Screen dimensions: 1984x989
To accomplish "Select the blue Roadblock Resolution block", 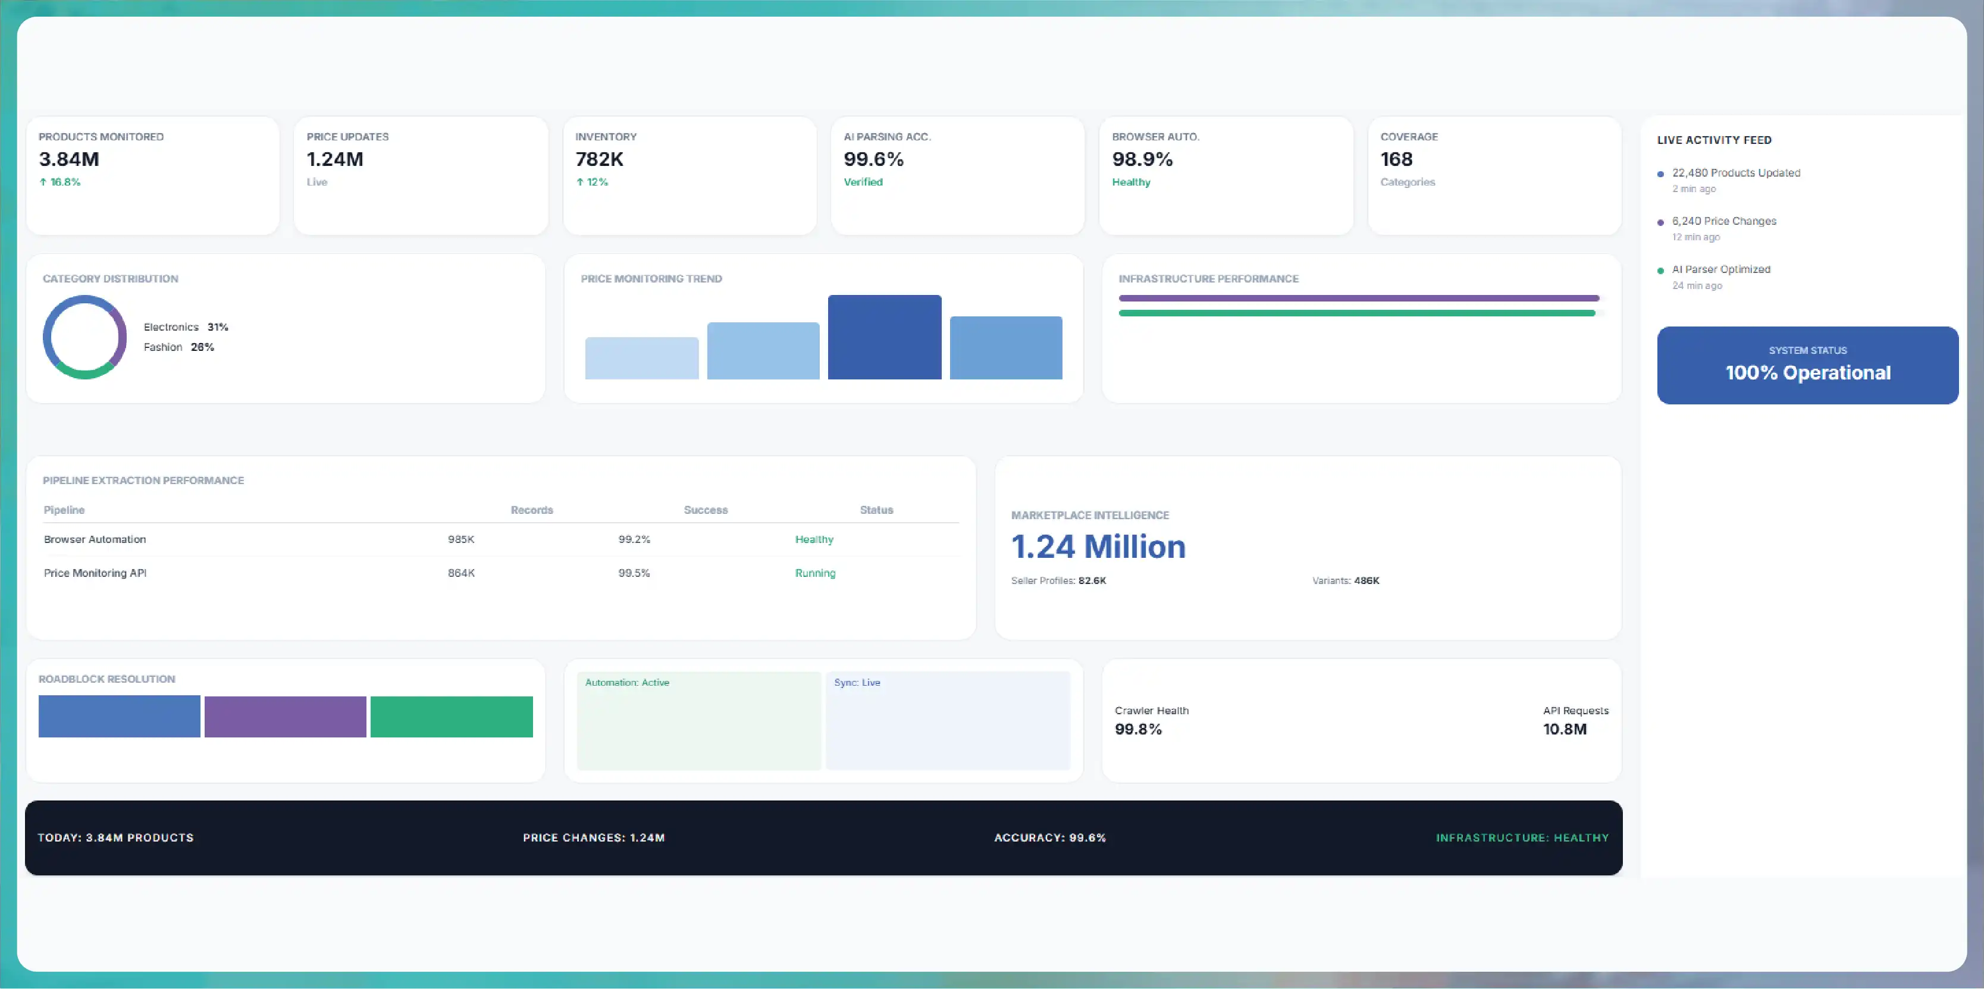I will click(x=120, y=717).
